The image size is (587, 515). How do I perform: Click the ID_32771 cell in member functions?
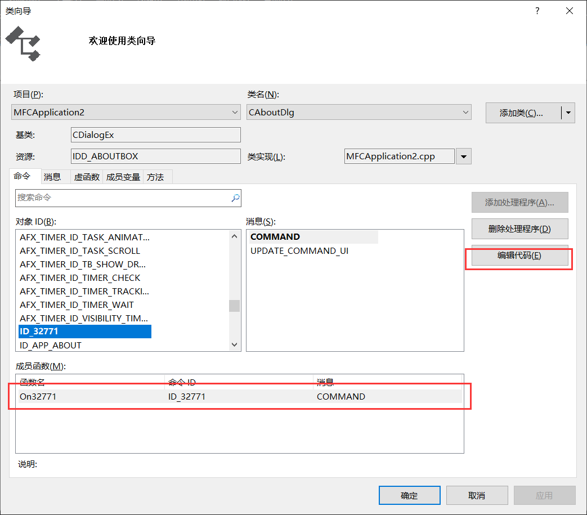(x=187, y=396)
